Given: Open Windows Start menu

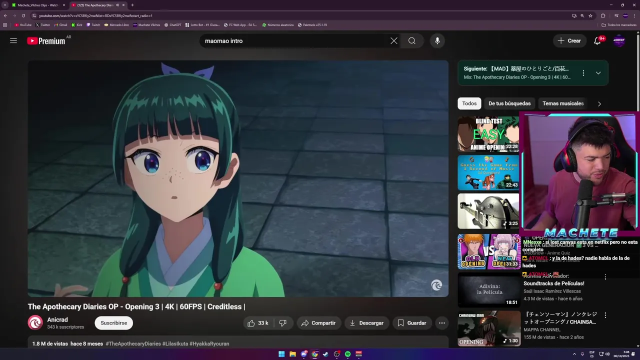Looking at the screenshot, I should (281, 354).
